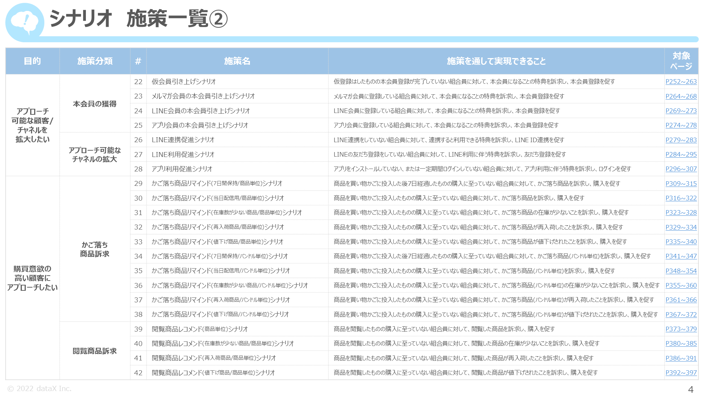Select メルマガ会員の本会員引き上げシナリオ
Screen dimensions: 704x396
pos(203,96)
